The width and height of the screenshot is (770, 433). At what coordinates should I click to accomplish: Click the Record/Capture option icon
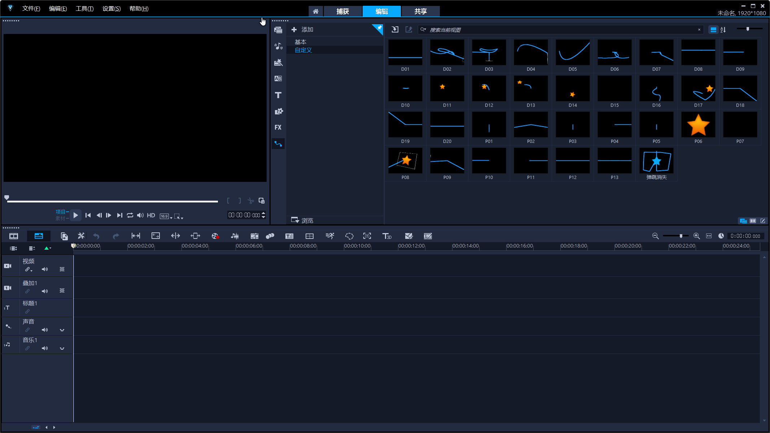tap(215, 236)
